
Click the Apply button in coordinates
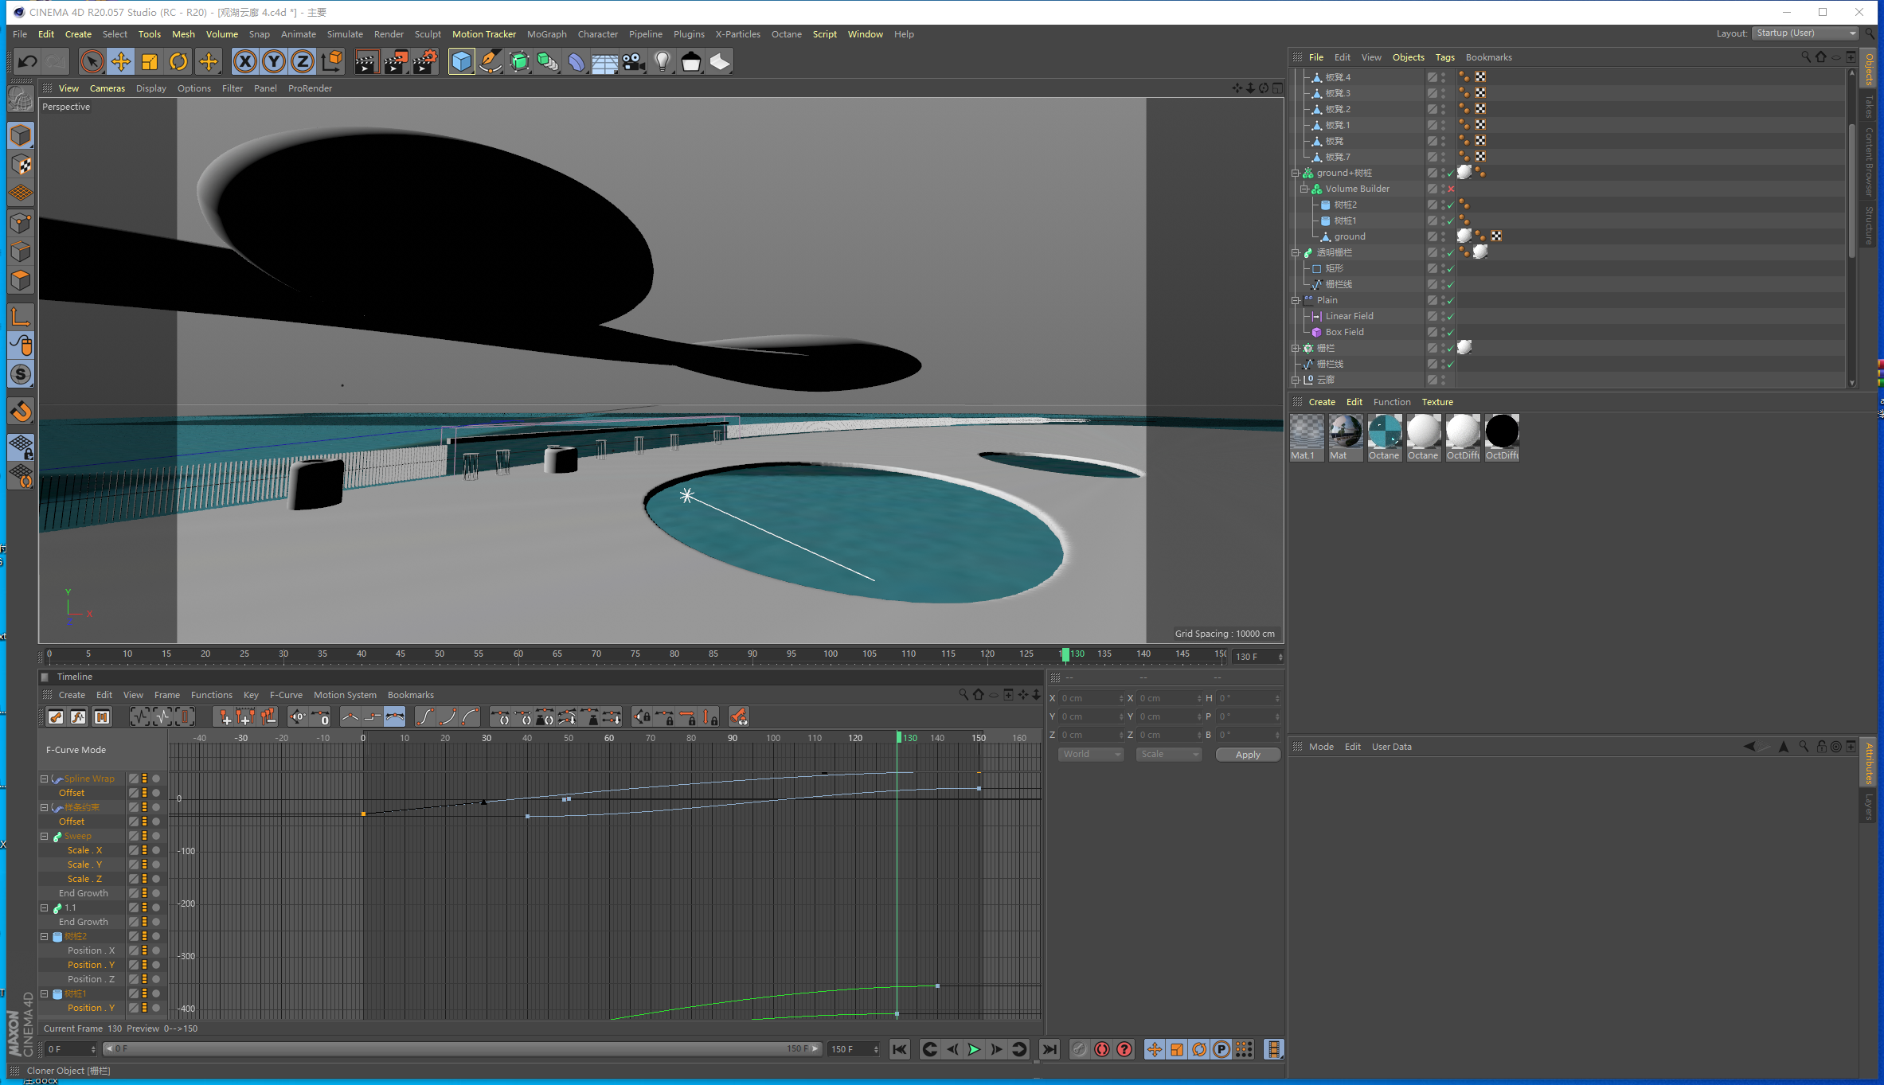click(x=1246, y=754)
